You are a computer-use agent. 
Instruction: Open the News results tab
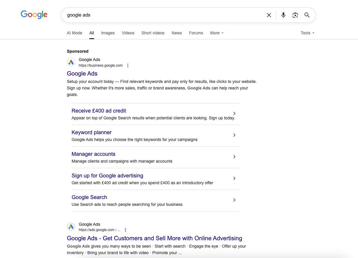(x=177, y=33)
